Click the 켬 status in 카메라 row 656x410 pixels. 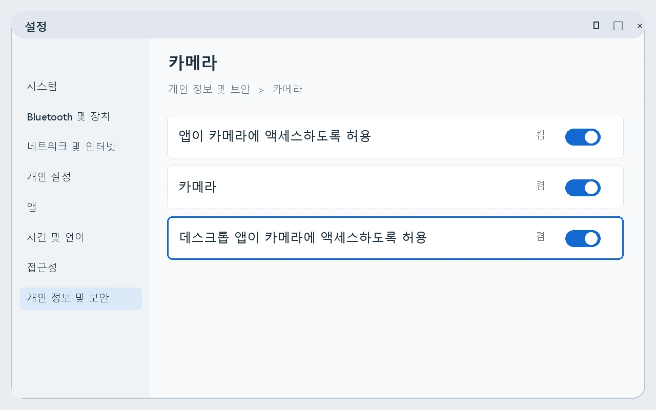click(x=541, y=186)
